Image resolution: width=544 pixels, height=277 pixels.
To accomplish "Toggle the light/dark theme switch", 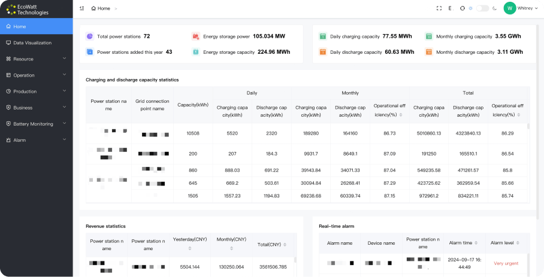I will (x=482, y=8).
